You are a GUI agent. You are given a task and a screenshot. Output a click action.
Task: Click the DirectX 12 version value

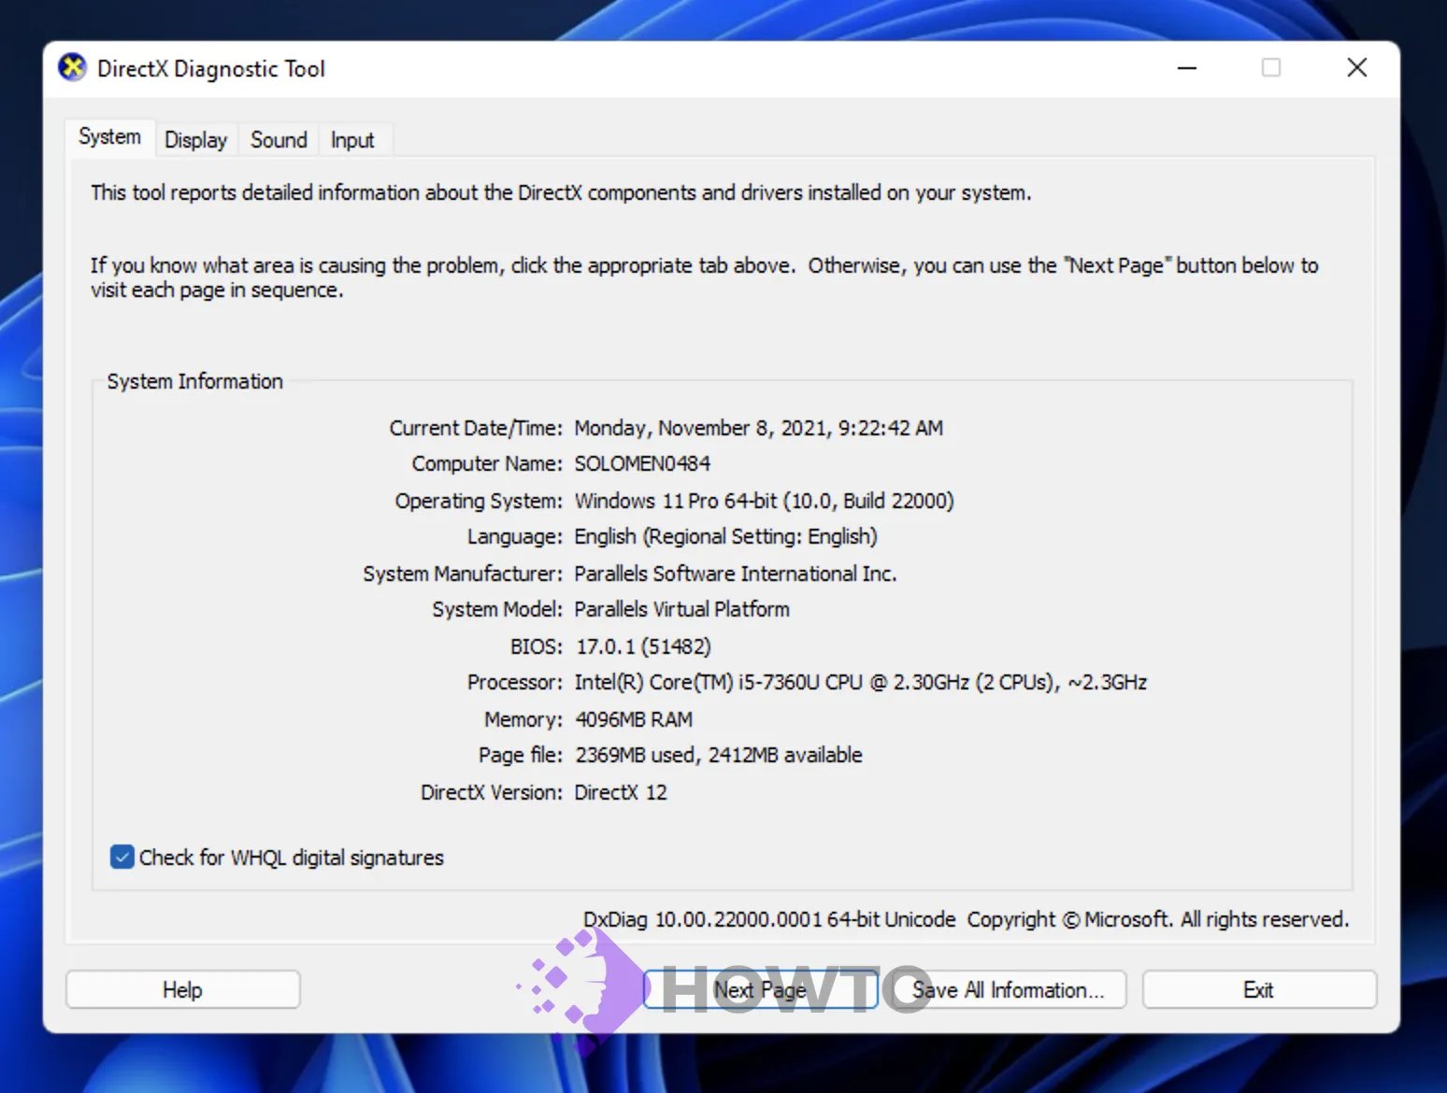621,792
